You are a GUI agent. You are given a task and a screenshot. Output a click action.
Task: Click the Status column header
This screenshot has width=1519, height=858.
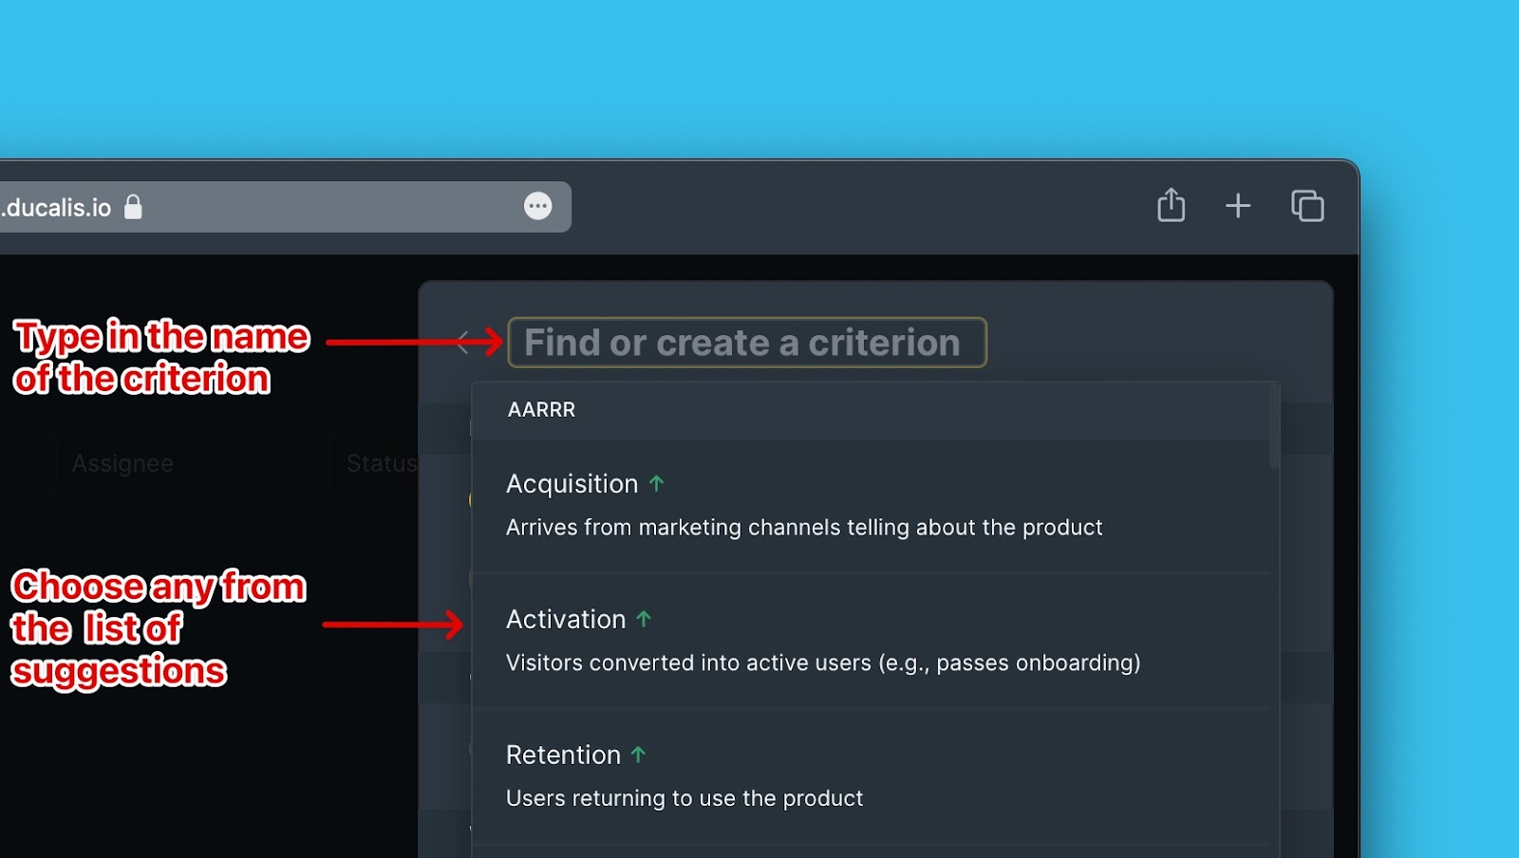pos(382,463)
